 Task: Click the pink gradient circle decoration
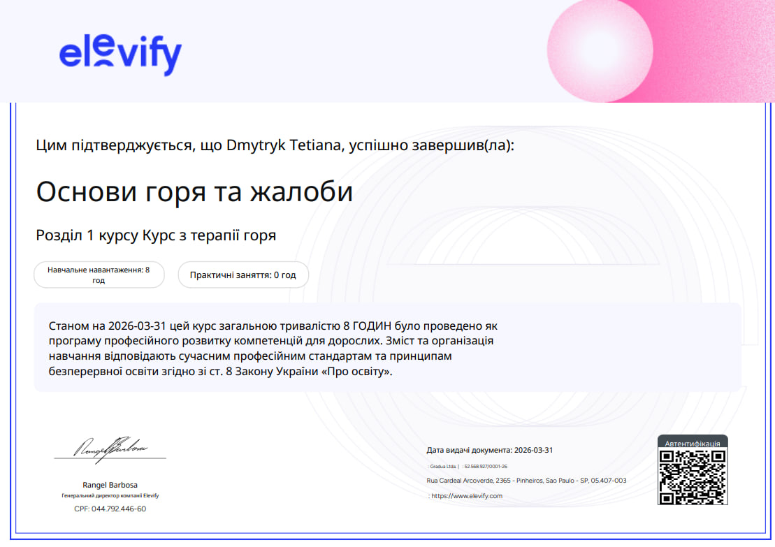pos(599,50)
